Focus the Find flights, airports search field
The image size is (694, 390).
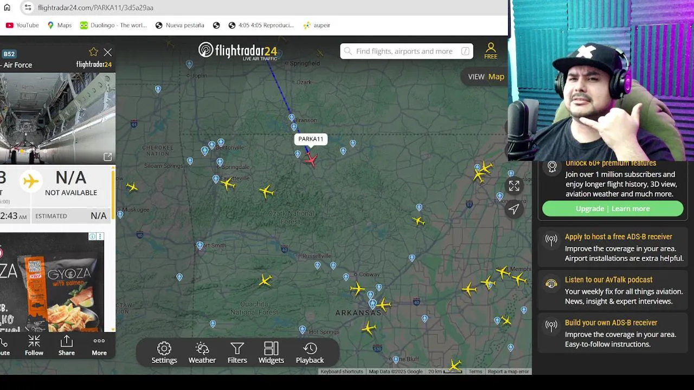tap(407, 51)
